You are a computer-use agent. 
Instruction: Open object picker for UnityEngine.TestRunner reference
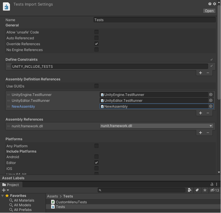tap(211, 94)
